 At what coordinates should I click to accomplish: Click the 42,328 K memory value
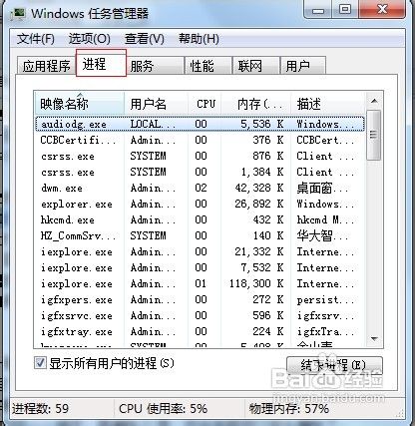click(259, 188)
